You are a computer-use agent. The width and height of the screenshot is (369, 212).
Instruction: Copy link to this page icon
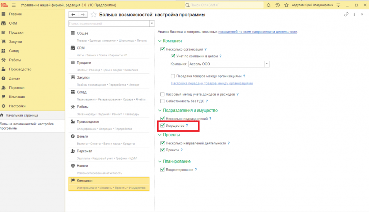[346, 14]
